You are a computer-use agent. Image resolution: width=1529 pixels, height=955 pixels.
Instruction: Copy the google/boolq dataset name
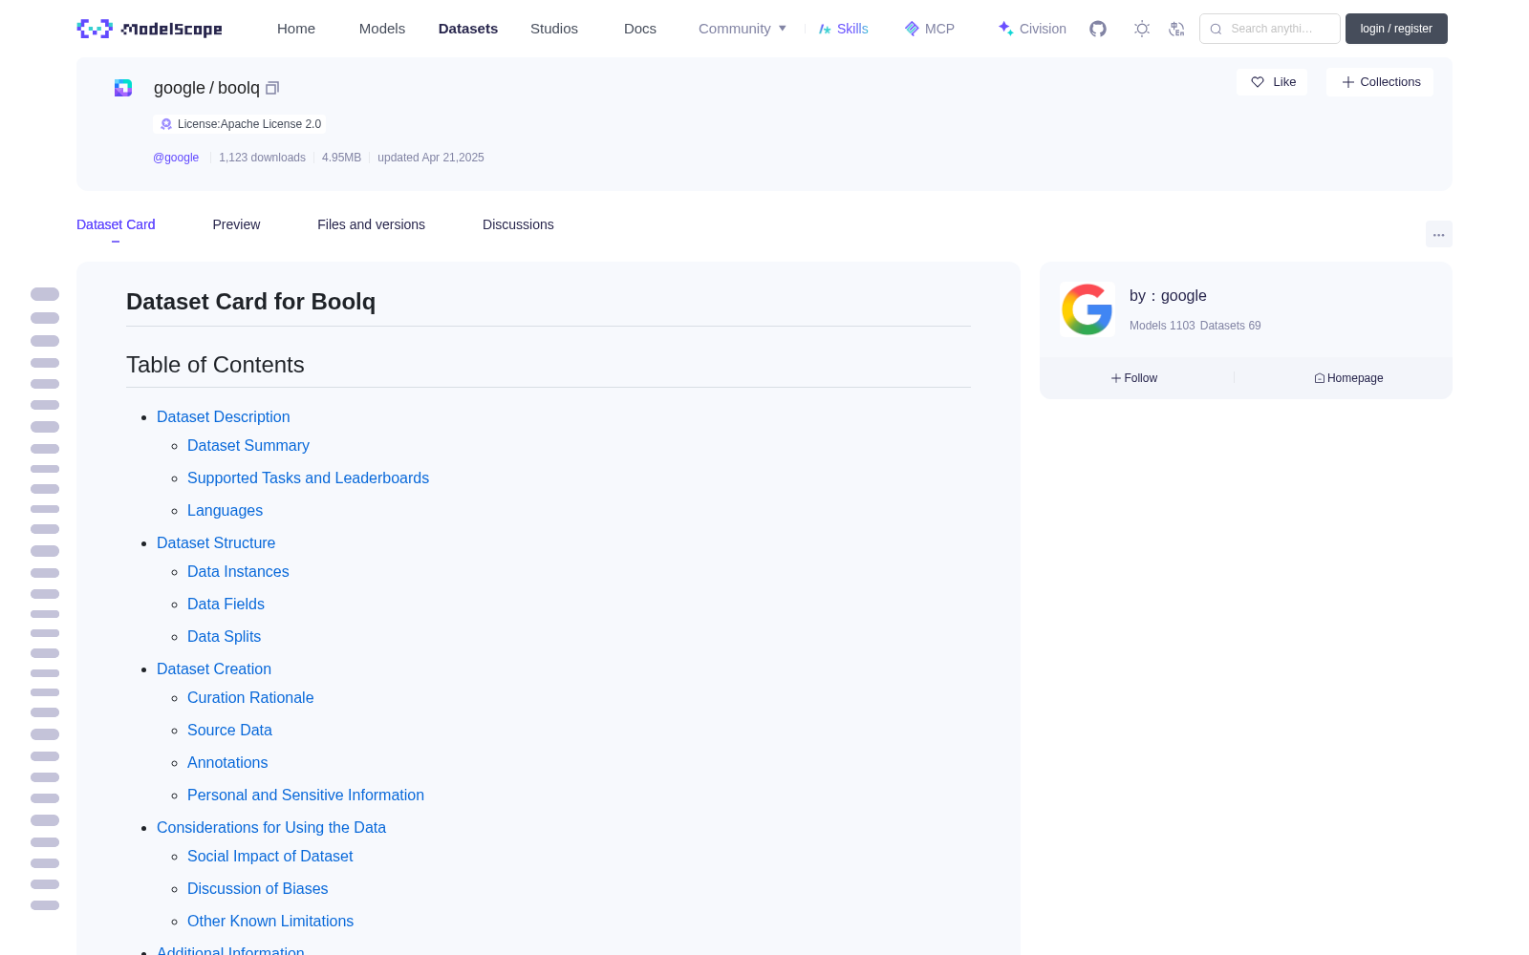pos(272,88)
